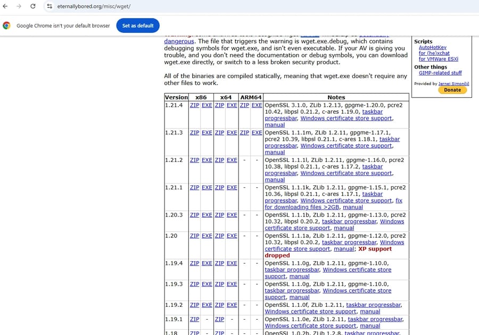Download wget 1.21.3 x64 EXE

[x=232, y=133]
